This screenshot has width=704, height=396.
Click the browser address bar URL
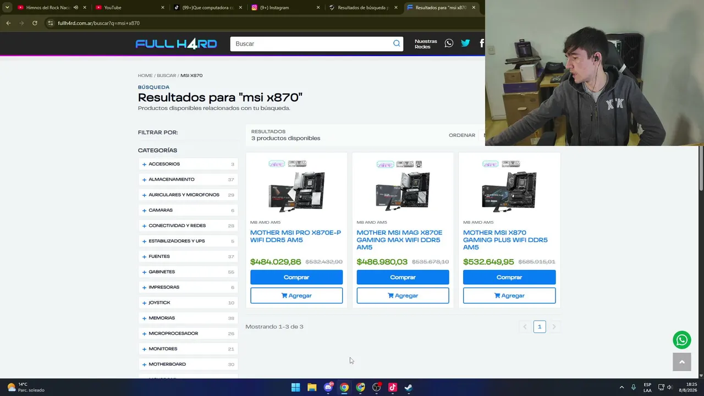(99, 23)
